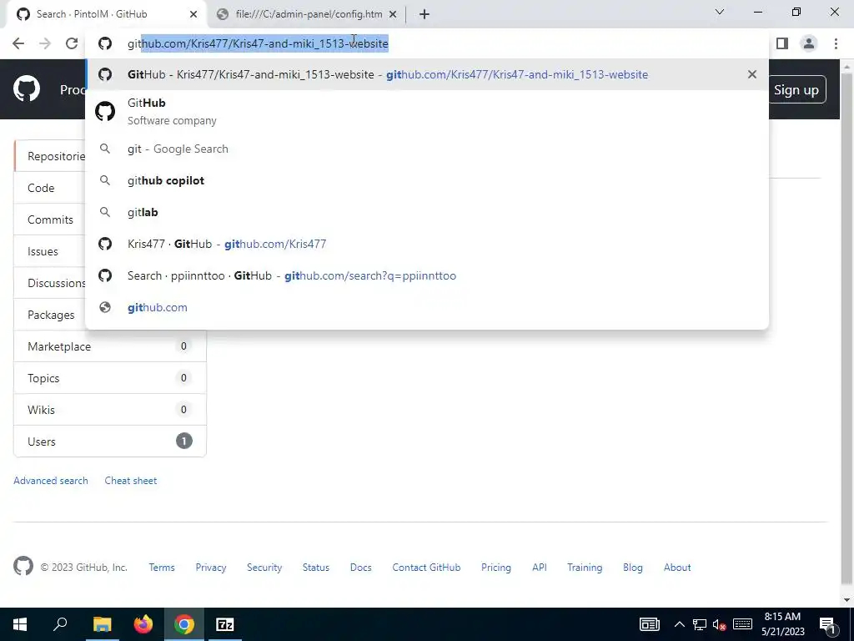Open the Issues search filter
The width and height of the screenshot is (854, 641).
[49, 251]
